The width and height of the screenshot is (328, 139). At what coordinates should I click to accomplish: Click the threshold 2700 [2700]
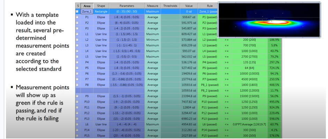249,57
